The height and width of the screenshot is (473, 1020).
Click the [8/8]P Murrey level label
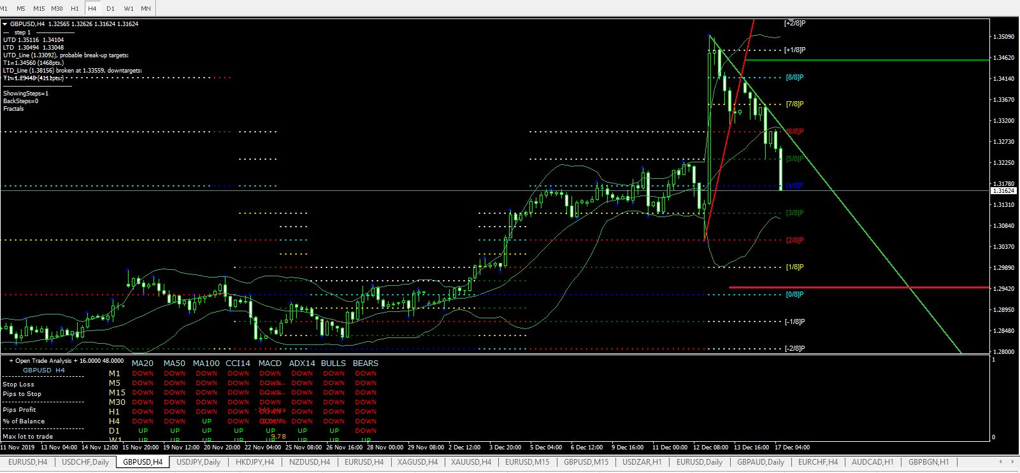pyautogui.click(x=794, y=77)
